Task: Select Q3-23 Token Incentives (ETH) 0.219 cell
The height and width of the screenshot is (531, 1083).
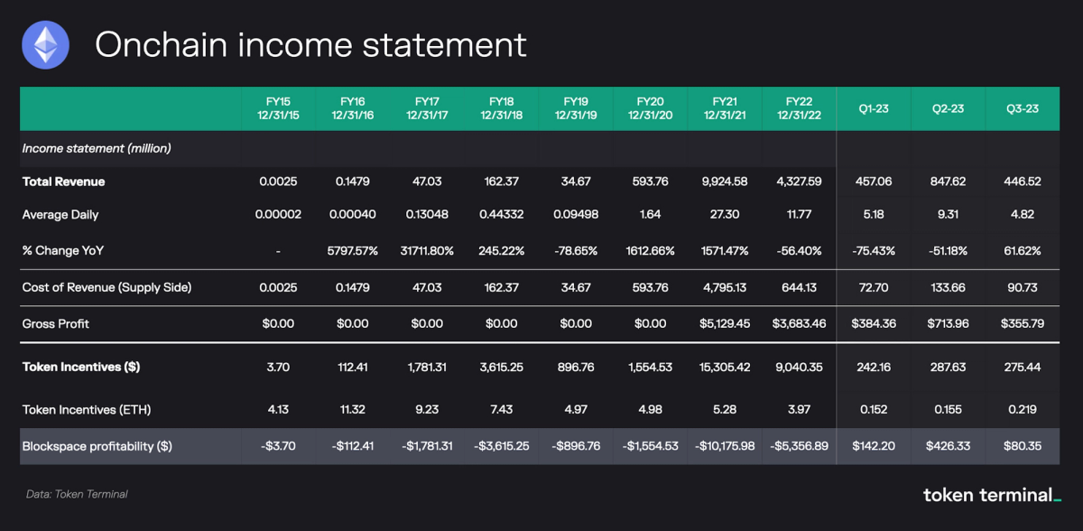Action: point(1023,410)
